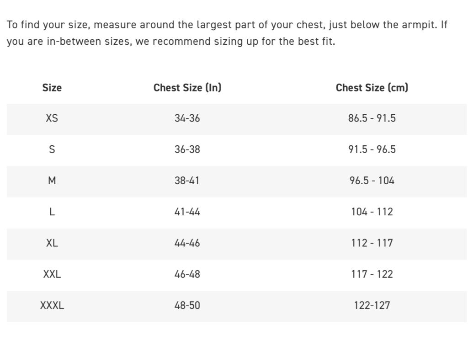
Task: Click the 122-127 cm cell
Action: click(372, 305)
